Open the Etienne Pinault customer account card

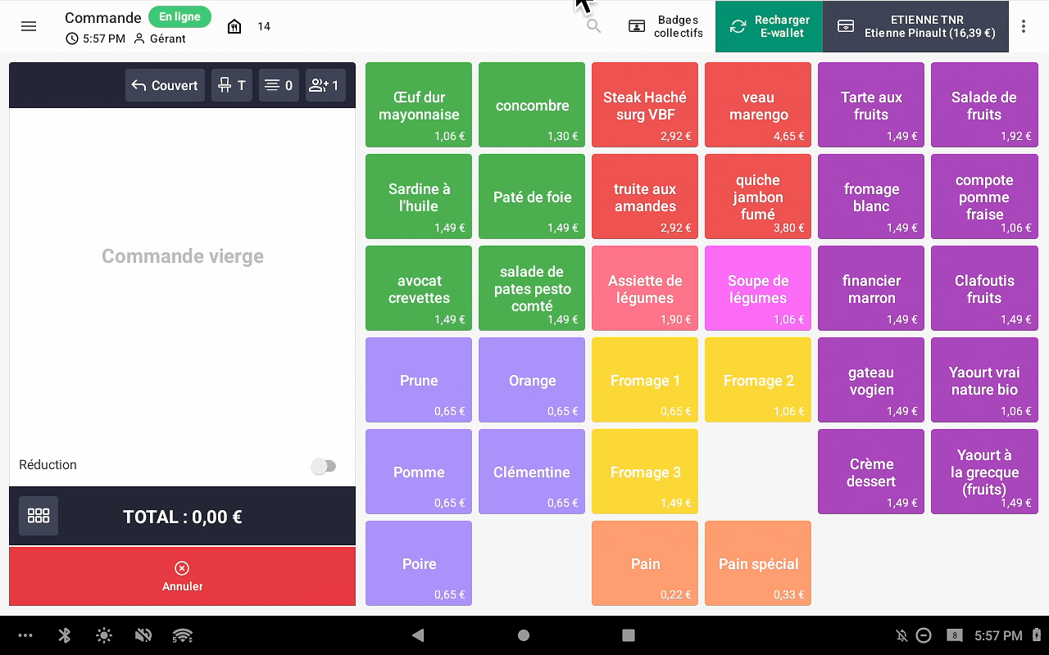point(915,26)
